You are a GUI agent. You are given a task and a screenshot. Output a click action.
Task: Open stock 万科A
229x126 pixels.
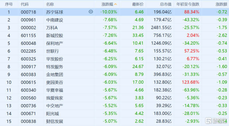52,28
